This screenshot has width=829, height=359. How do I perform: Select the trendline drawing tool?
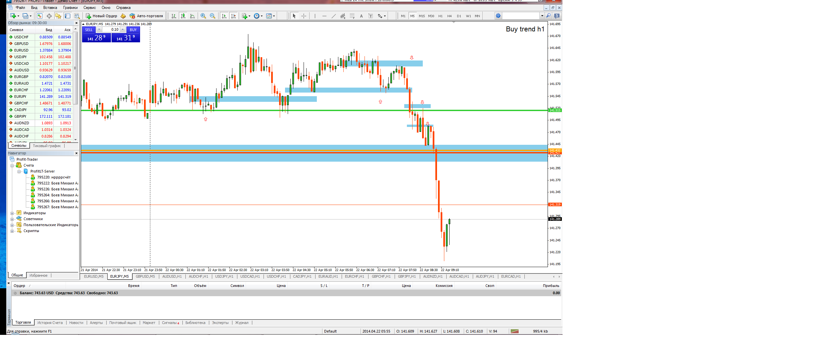click(x=333, y=16)
